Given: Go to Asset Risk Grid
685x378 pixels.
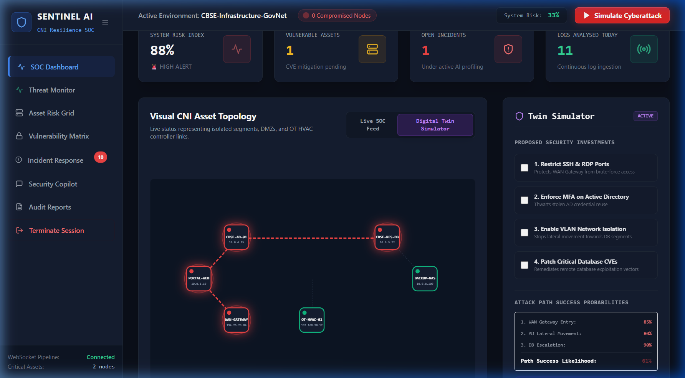Looking at the screenshot, I should [x=61, y=113].
